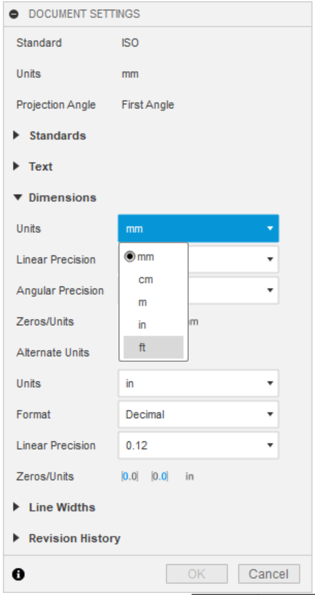Open the Linear Precision dropdown showing 0.12
Viewport: 315px width, 595px height.
198,446
